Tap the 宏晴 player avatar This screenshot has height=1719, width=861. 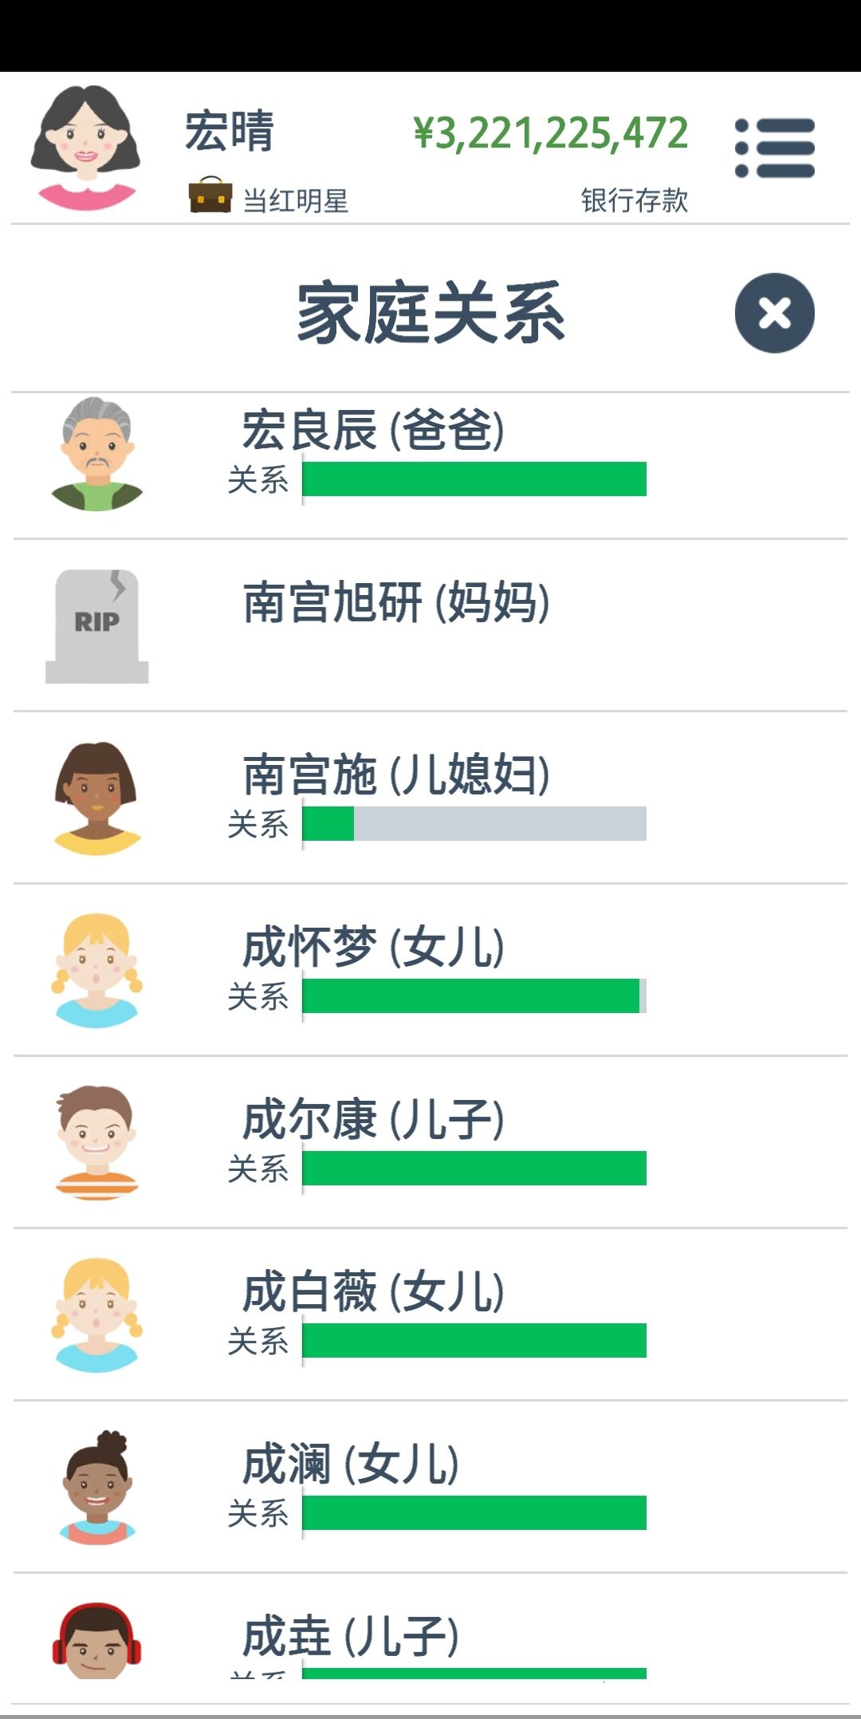85,148
